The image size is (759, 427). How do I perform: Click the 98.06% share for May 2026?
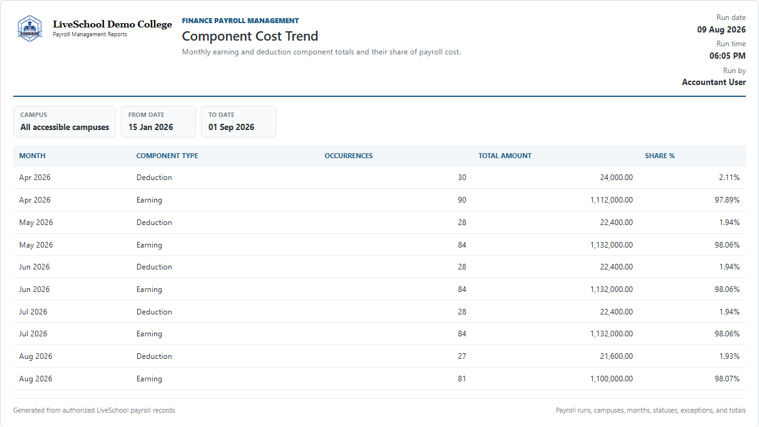727,245
